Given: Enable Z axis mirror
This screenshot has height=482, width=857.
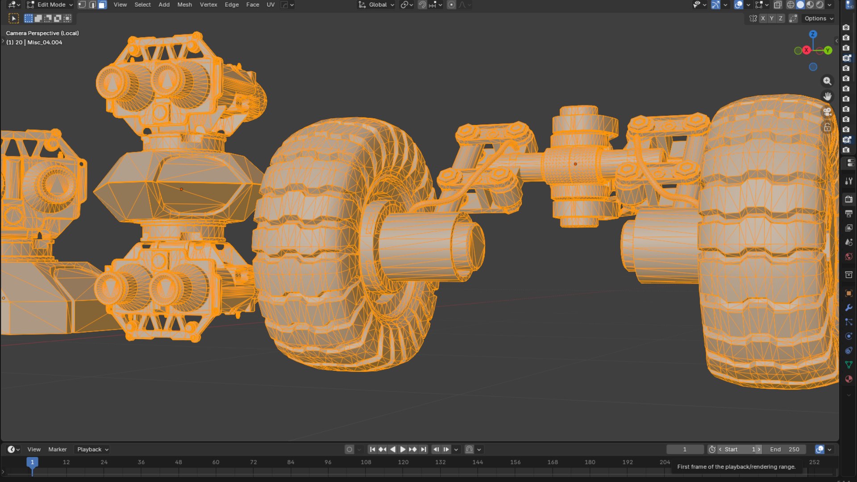Looking at the screenshot, I should [x=781, y=18].
